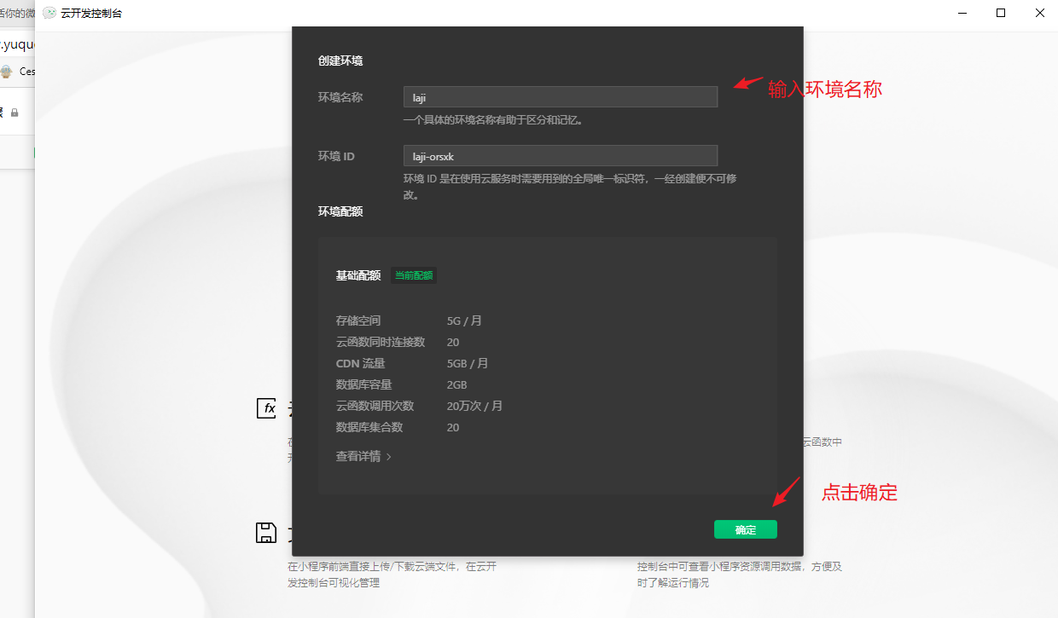1058x618 pixels.
Task: Click the 存储空间 label
Action: [x=358, y=321]
